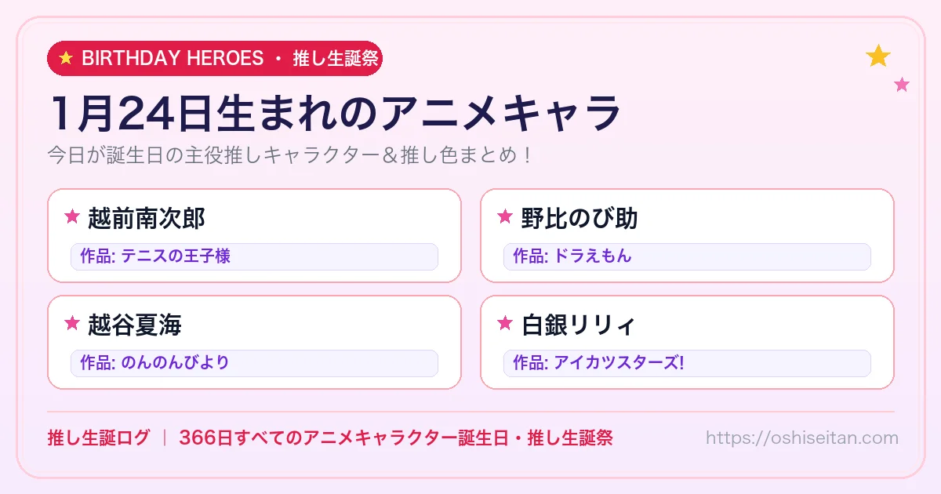Image resolution: width=941 pixels, height=494 pixels.
Task: Click the 作品: テニスの王子様 tag
Action: pos(254,256)
